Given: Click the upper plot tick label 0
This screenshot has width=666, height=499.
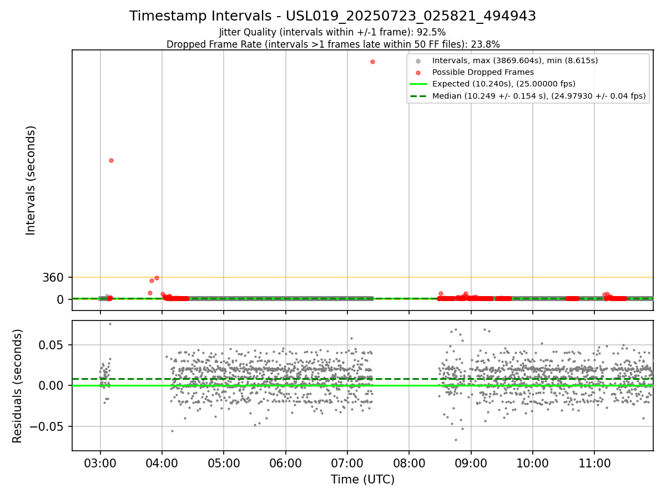Looking at the screenshot, I should pyautogui.click(x=60, y=299).
